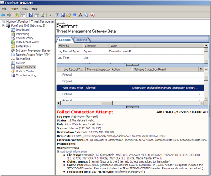
Task: Click the log list horizontal scrollbar thumb
Action: coord(107,103)
